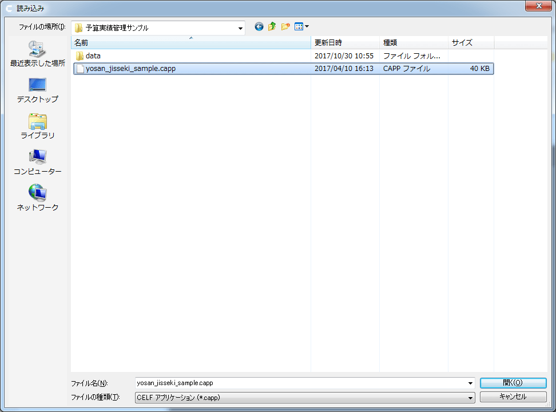Sort by date modified (更新日時) column
The height and width of the screenshot is (412, 556).
pos(345,43)
